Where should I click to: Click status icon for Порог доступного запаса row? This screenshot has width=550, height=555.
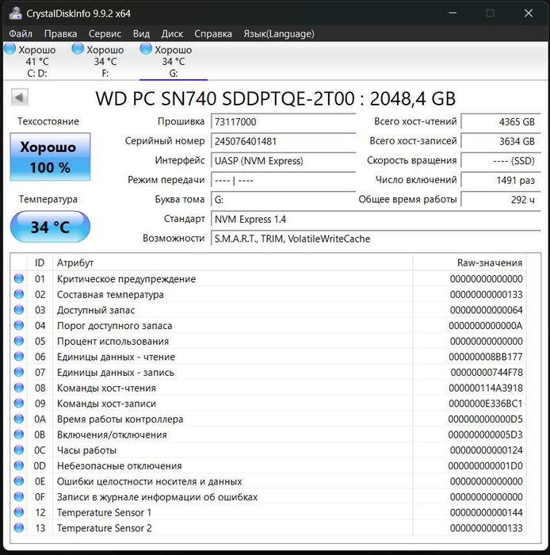click(19, 325)
